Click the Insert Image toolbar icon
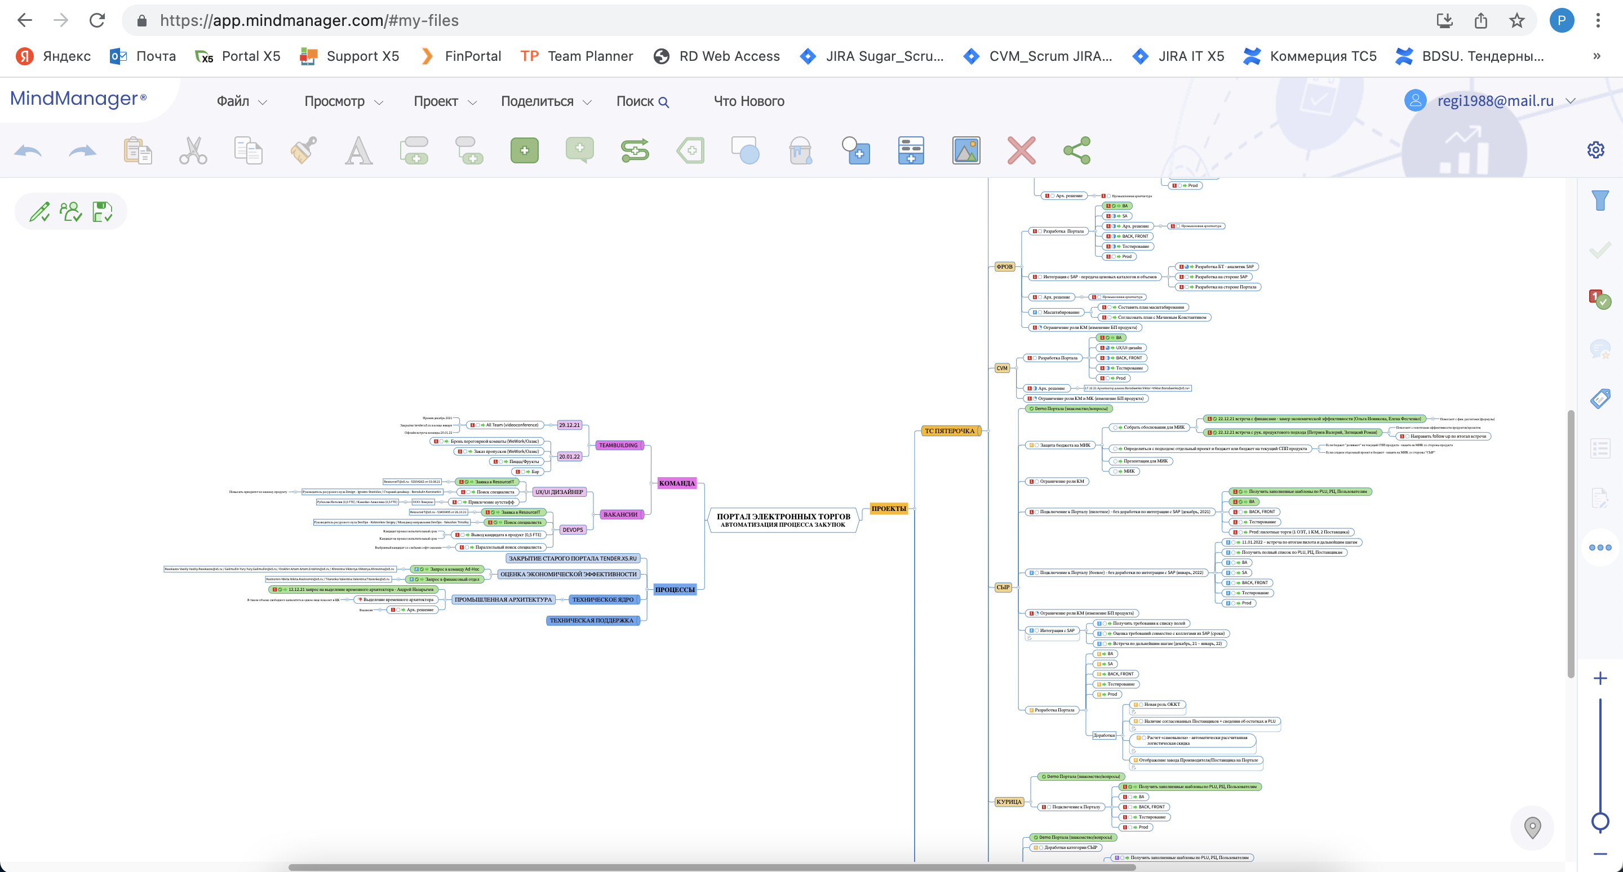Viewport: 1623px width, 872px height. click(966, 150)
